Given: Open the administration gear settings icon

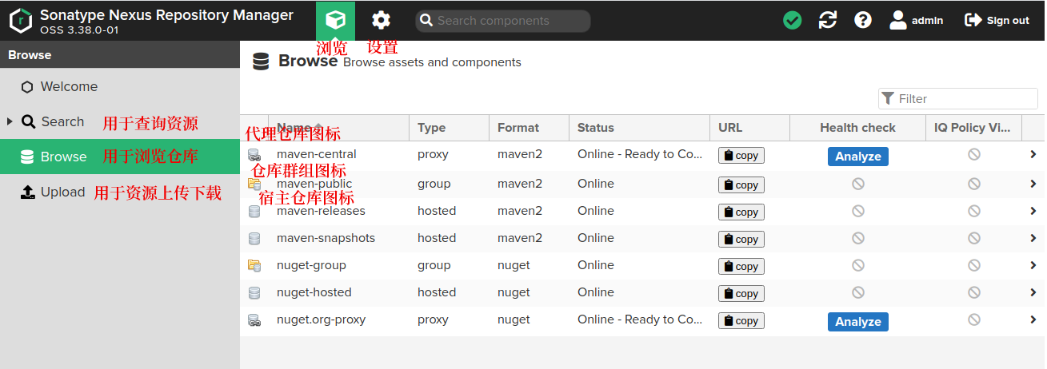Looking at the screenshot, I should tap(382, 21).
